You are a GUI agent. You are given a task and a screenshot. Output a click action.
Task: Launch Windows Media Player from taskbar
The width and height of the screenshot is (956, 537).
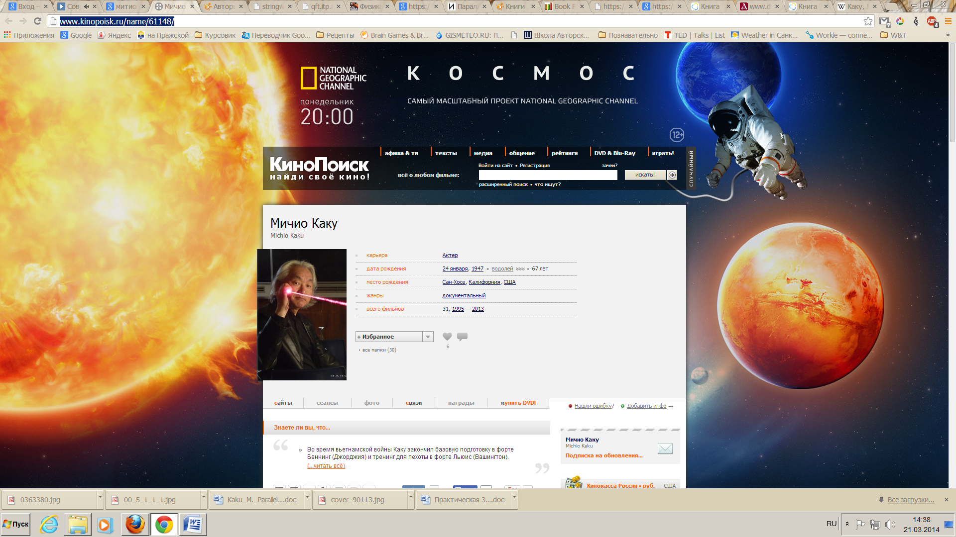[x=105, y=525]
